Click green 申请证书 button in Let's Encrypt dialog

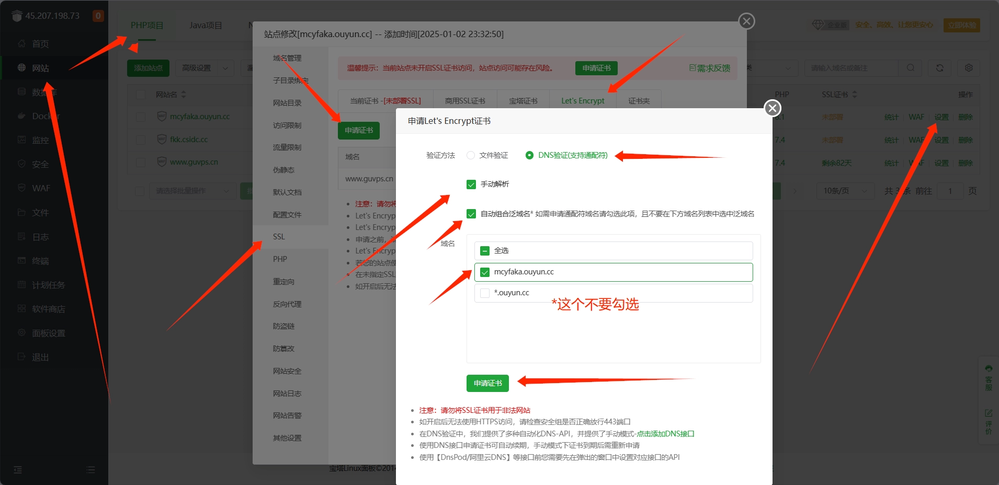click(x=487, y=383)
